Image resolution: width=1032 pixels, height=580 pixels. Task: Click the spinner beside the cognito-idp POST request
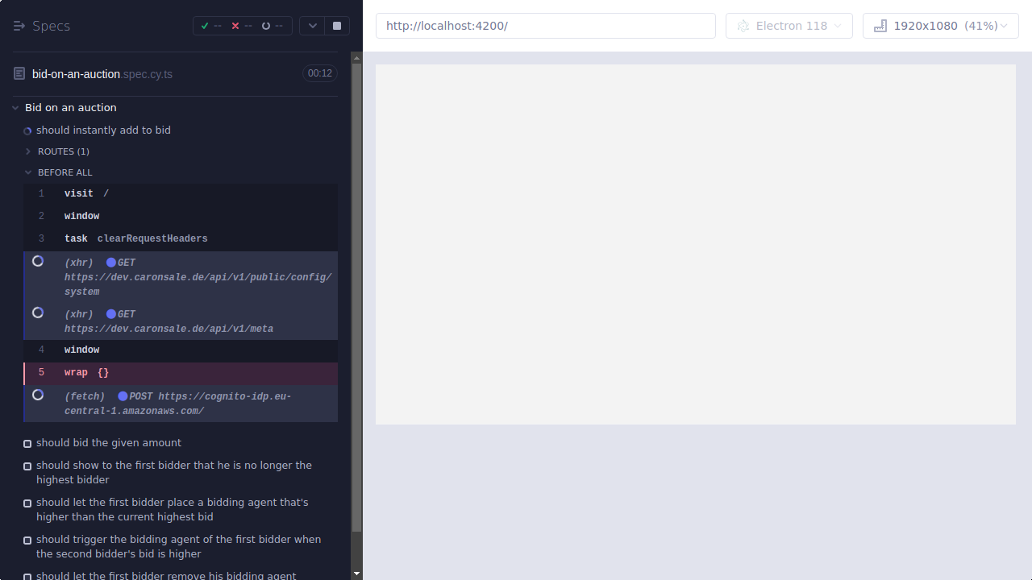click(x=37, y=395)
